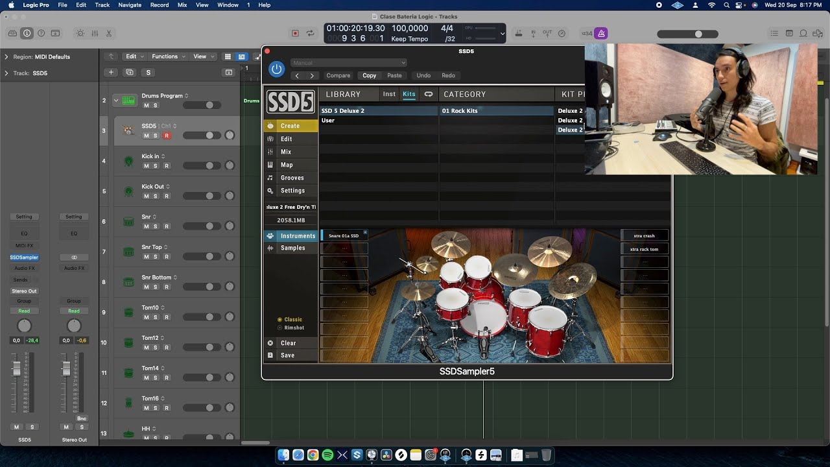Click the Clear button in SSD5
The image size is (830, 467).
point(290,343)
